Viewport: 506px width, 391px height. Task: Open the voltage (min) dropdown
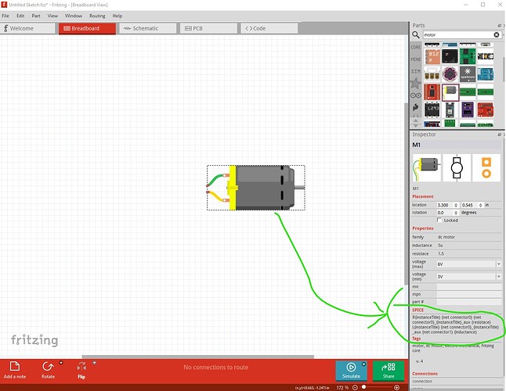point(498,278)
